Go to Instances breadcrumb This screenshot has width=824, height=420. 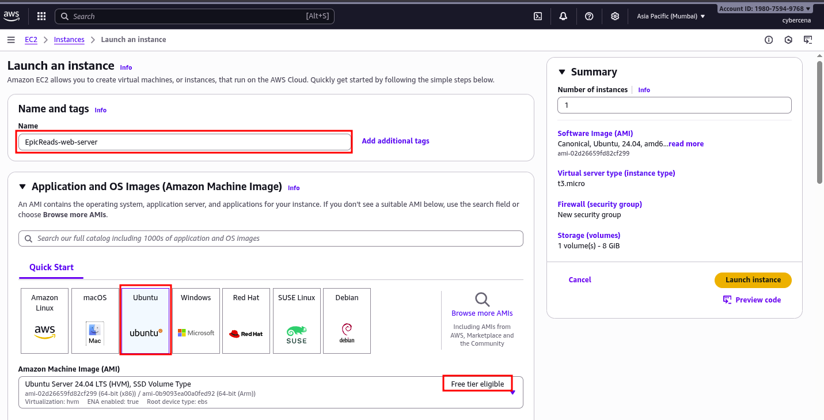point(69,40)
